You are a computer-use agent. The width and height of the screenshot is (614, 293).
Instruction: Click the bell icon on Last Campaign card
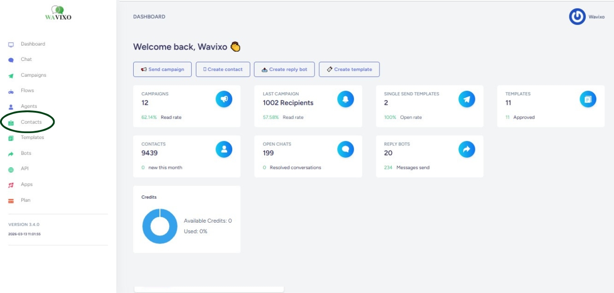(x=345, y=99)
